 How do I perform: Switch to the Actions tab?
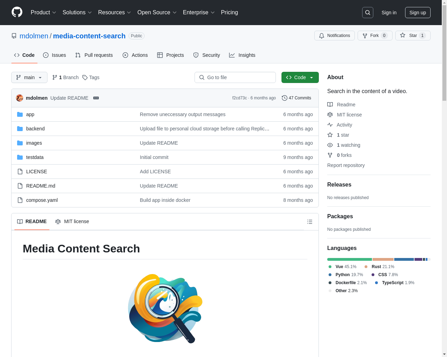pyautogui.click(x=135, y=55)
